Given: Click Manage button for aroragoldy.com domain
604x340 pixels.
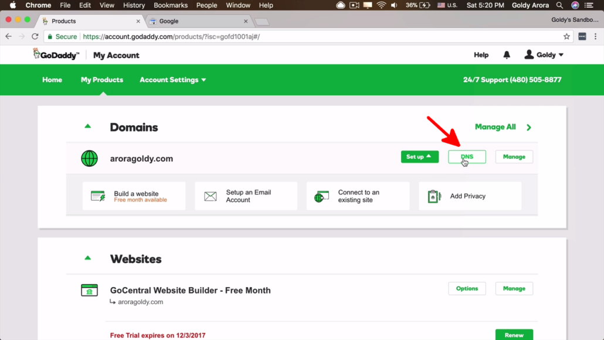Looking at the screenshot, I should pyautogui.click(x=514, y=157).
